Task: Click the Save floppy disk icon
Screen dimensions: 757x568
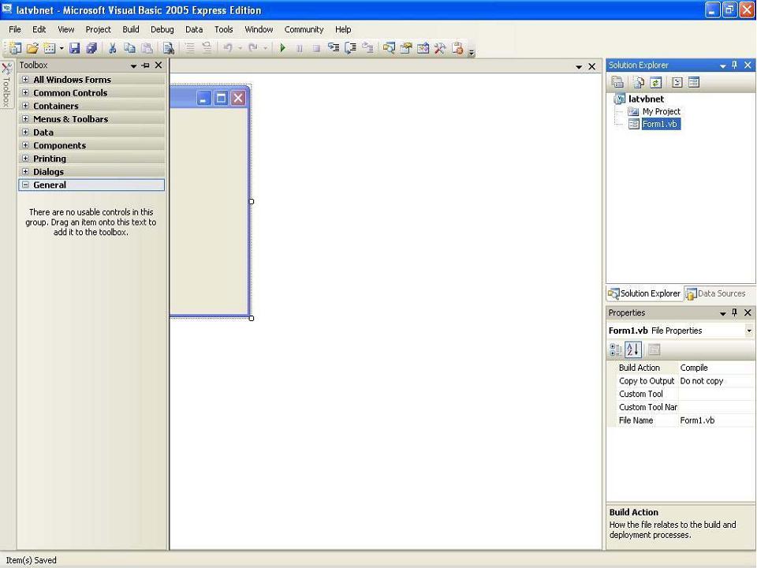Action: (74, 48)
